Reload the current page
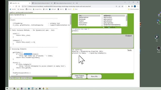This screenshot has width=161, height=90. click(16, 6)
